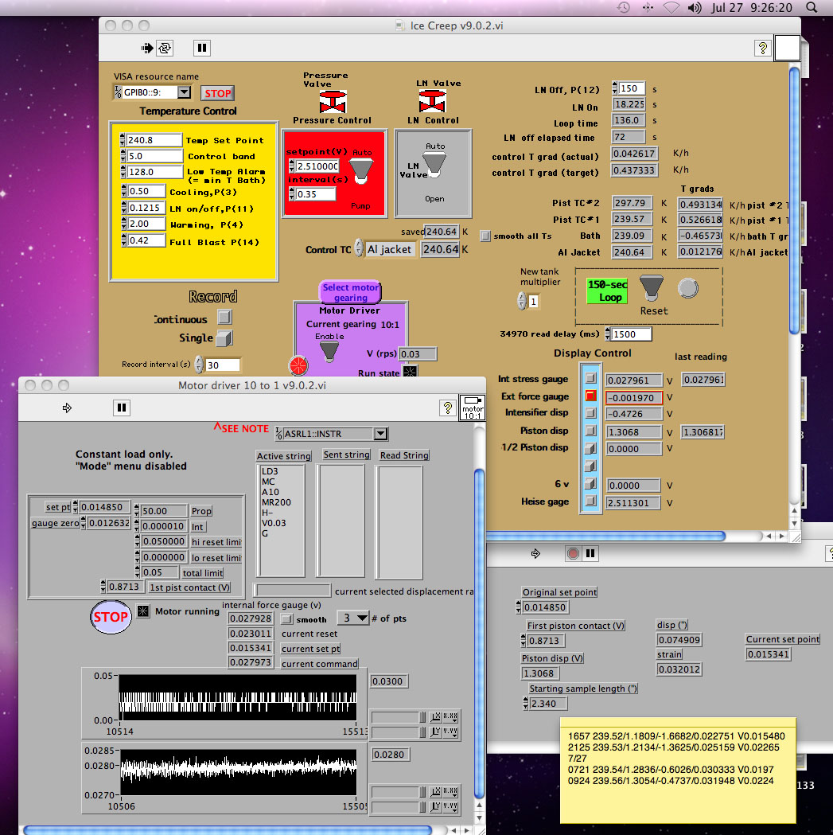Viewport: 833px width, 835px height.
Task: Toggle the Heise gage display button
Action: point(590,501)
